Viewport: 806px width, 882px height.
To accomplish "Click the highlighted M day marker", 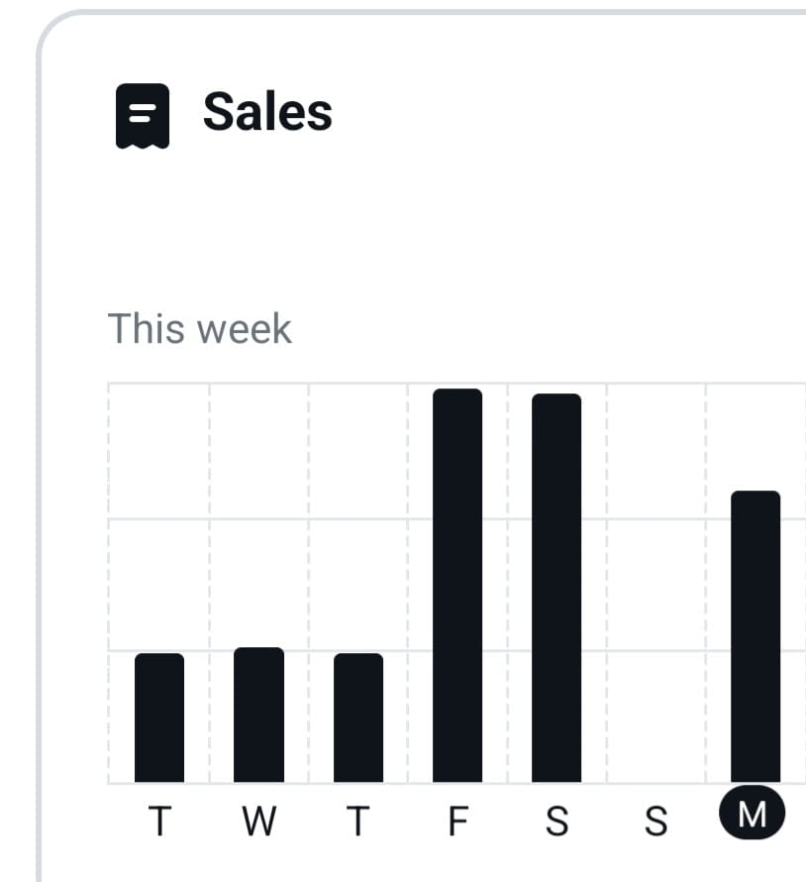I will (x=753, y=813).
